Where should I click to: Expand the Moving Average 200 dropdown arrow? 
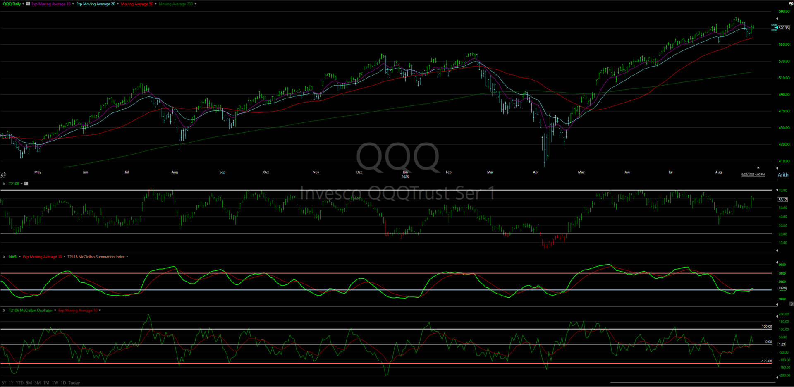point(196,4)
